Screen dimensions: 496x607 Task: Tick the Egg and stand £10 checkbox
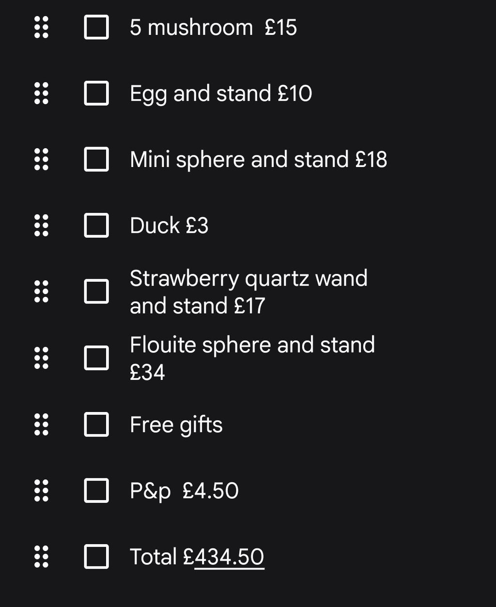[x=96, y=93]
